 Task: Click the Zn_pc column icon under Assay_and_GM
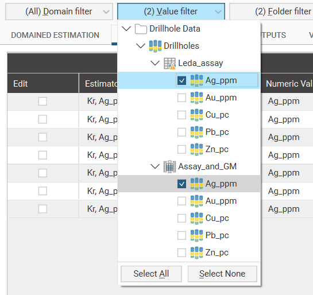196,253
